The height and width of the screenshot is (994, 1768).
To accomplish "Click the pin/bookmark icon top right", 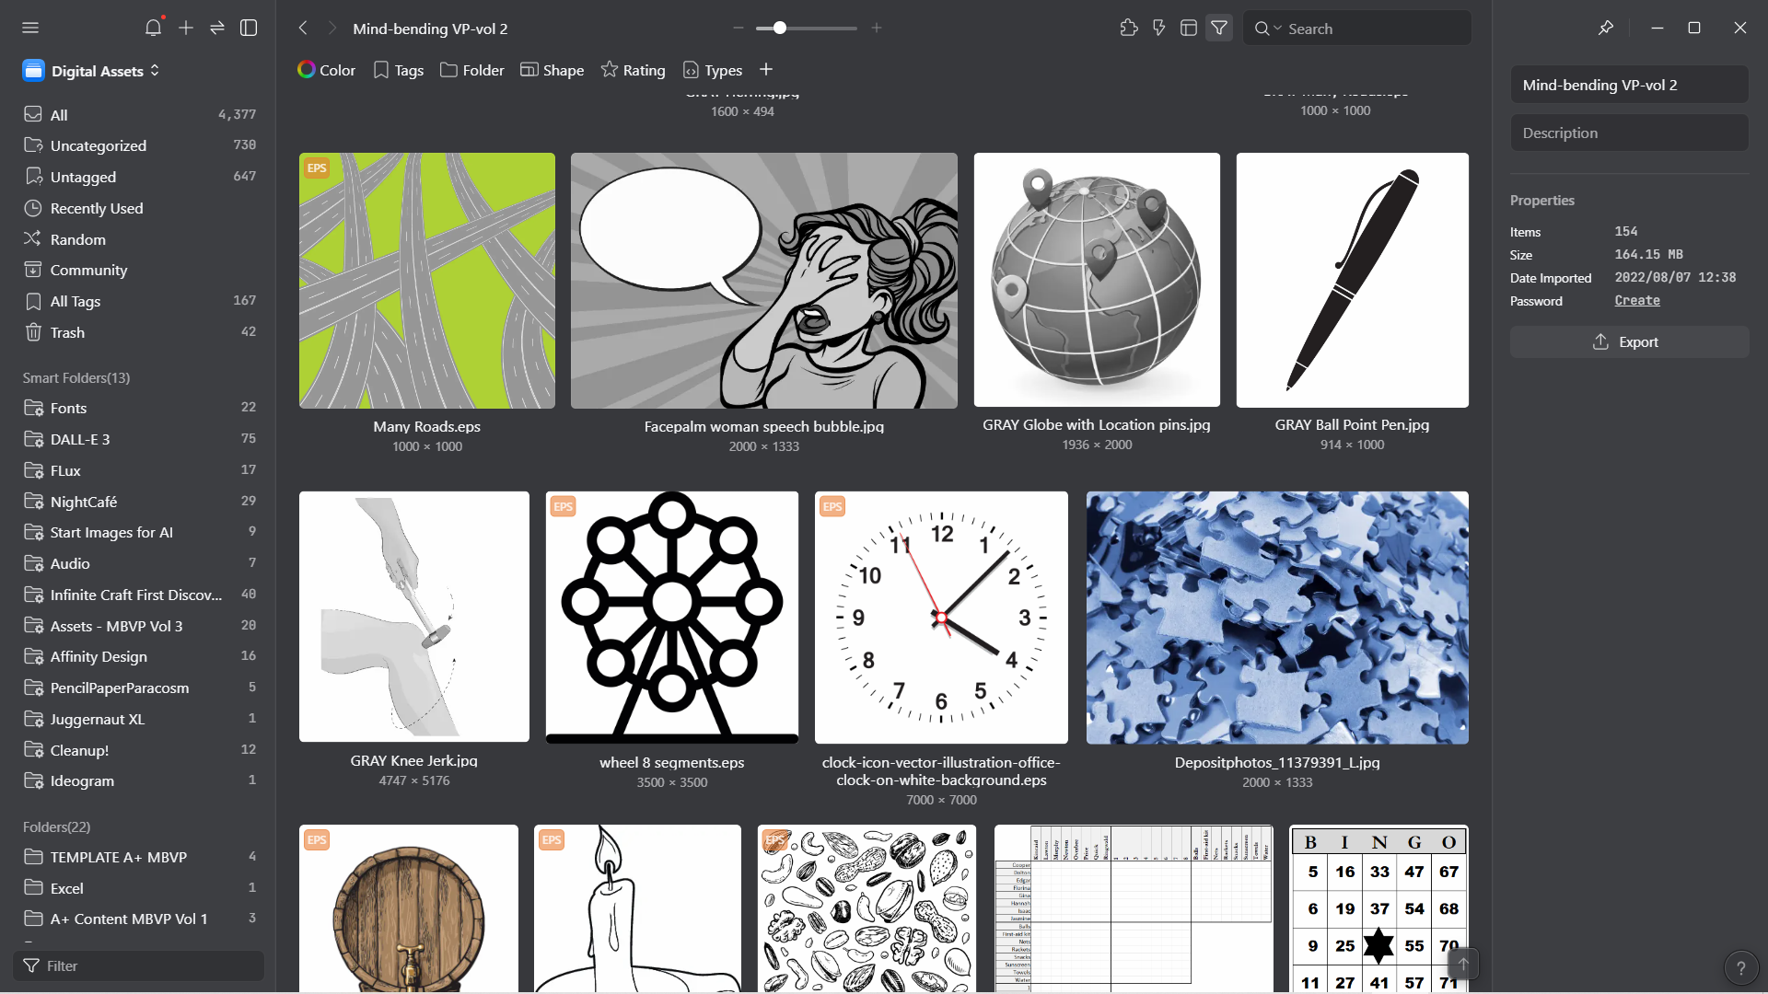I will click(x=1604, y=27).
